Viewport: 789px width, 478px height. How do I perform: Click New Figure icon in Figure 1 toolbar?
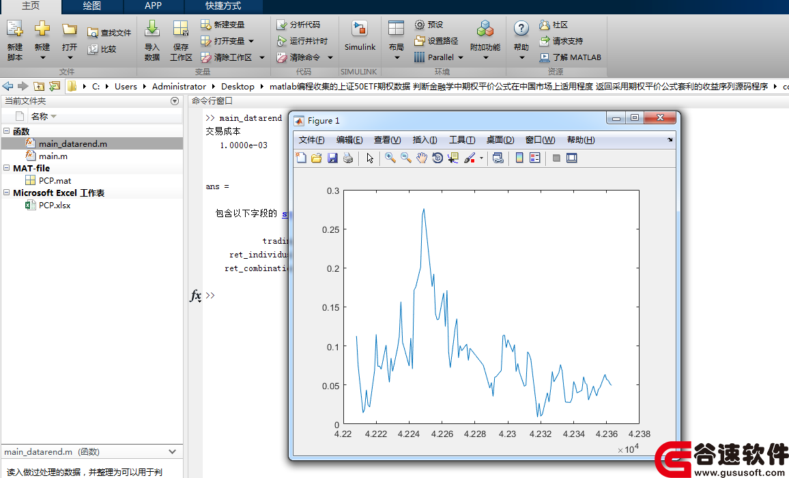point(301,158)
